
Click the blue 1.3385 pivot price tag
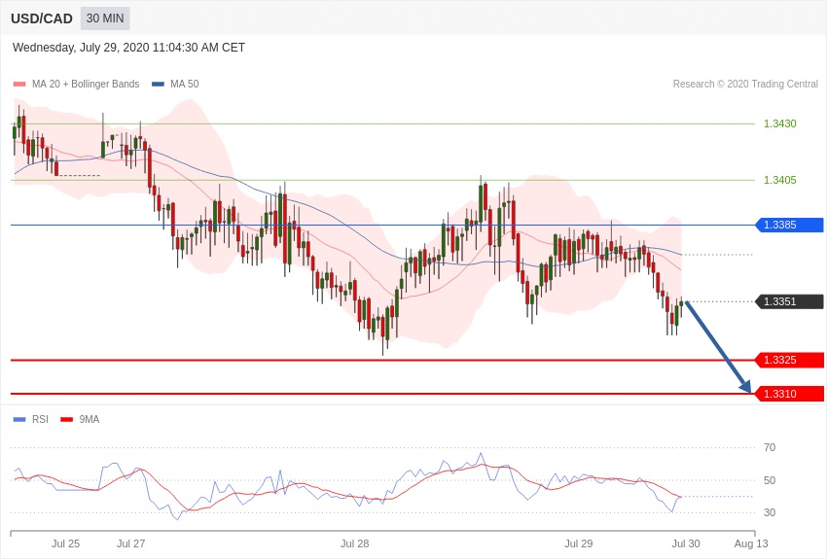[790, 225]
